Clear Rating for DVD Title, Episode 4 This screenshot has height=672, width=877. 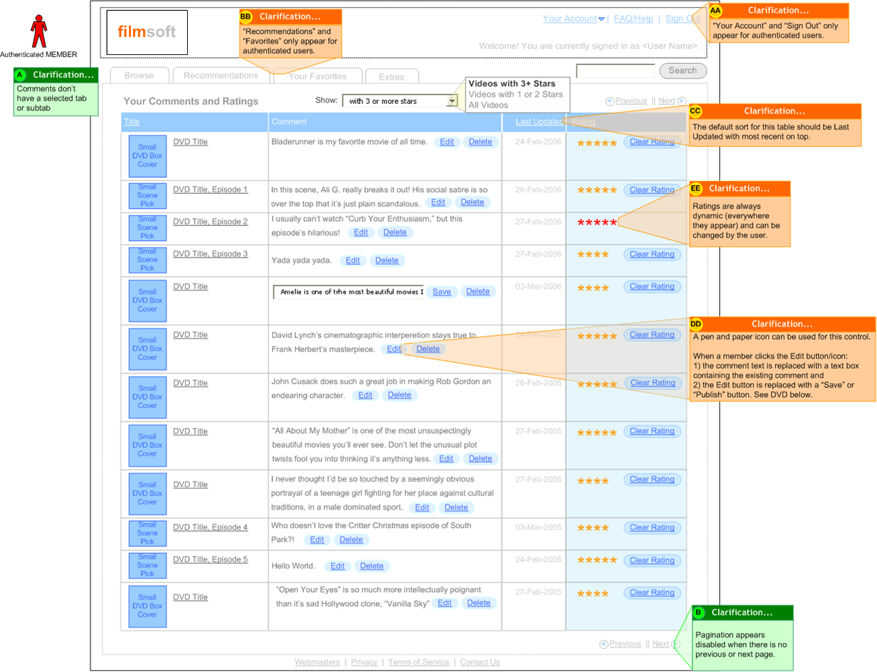652,528
